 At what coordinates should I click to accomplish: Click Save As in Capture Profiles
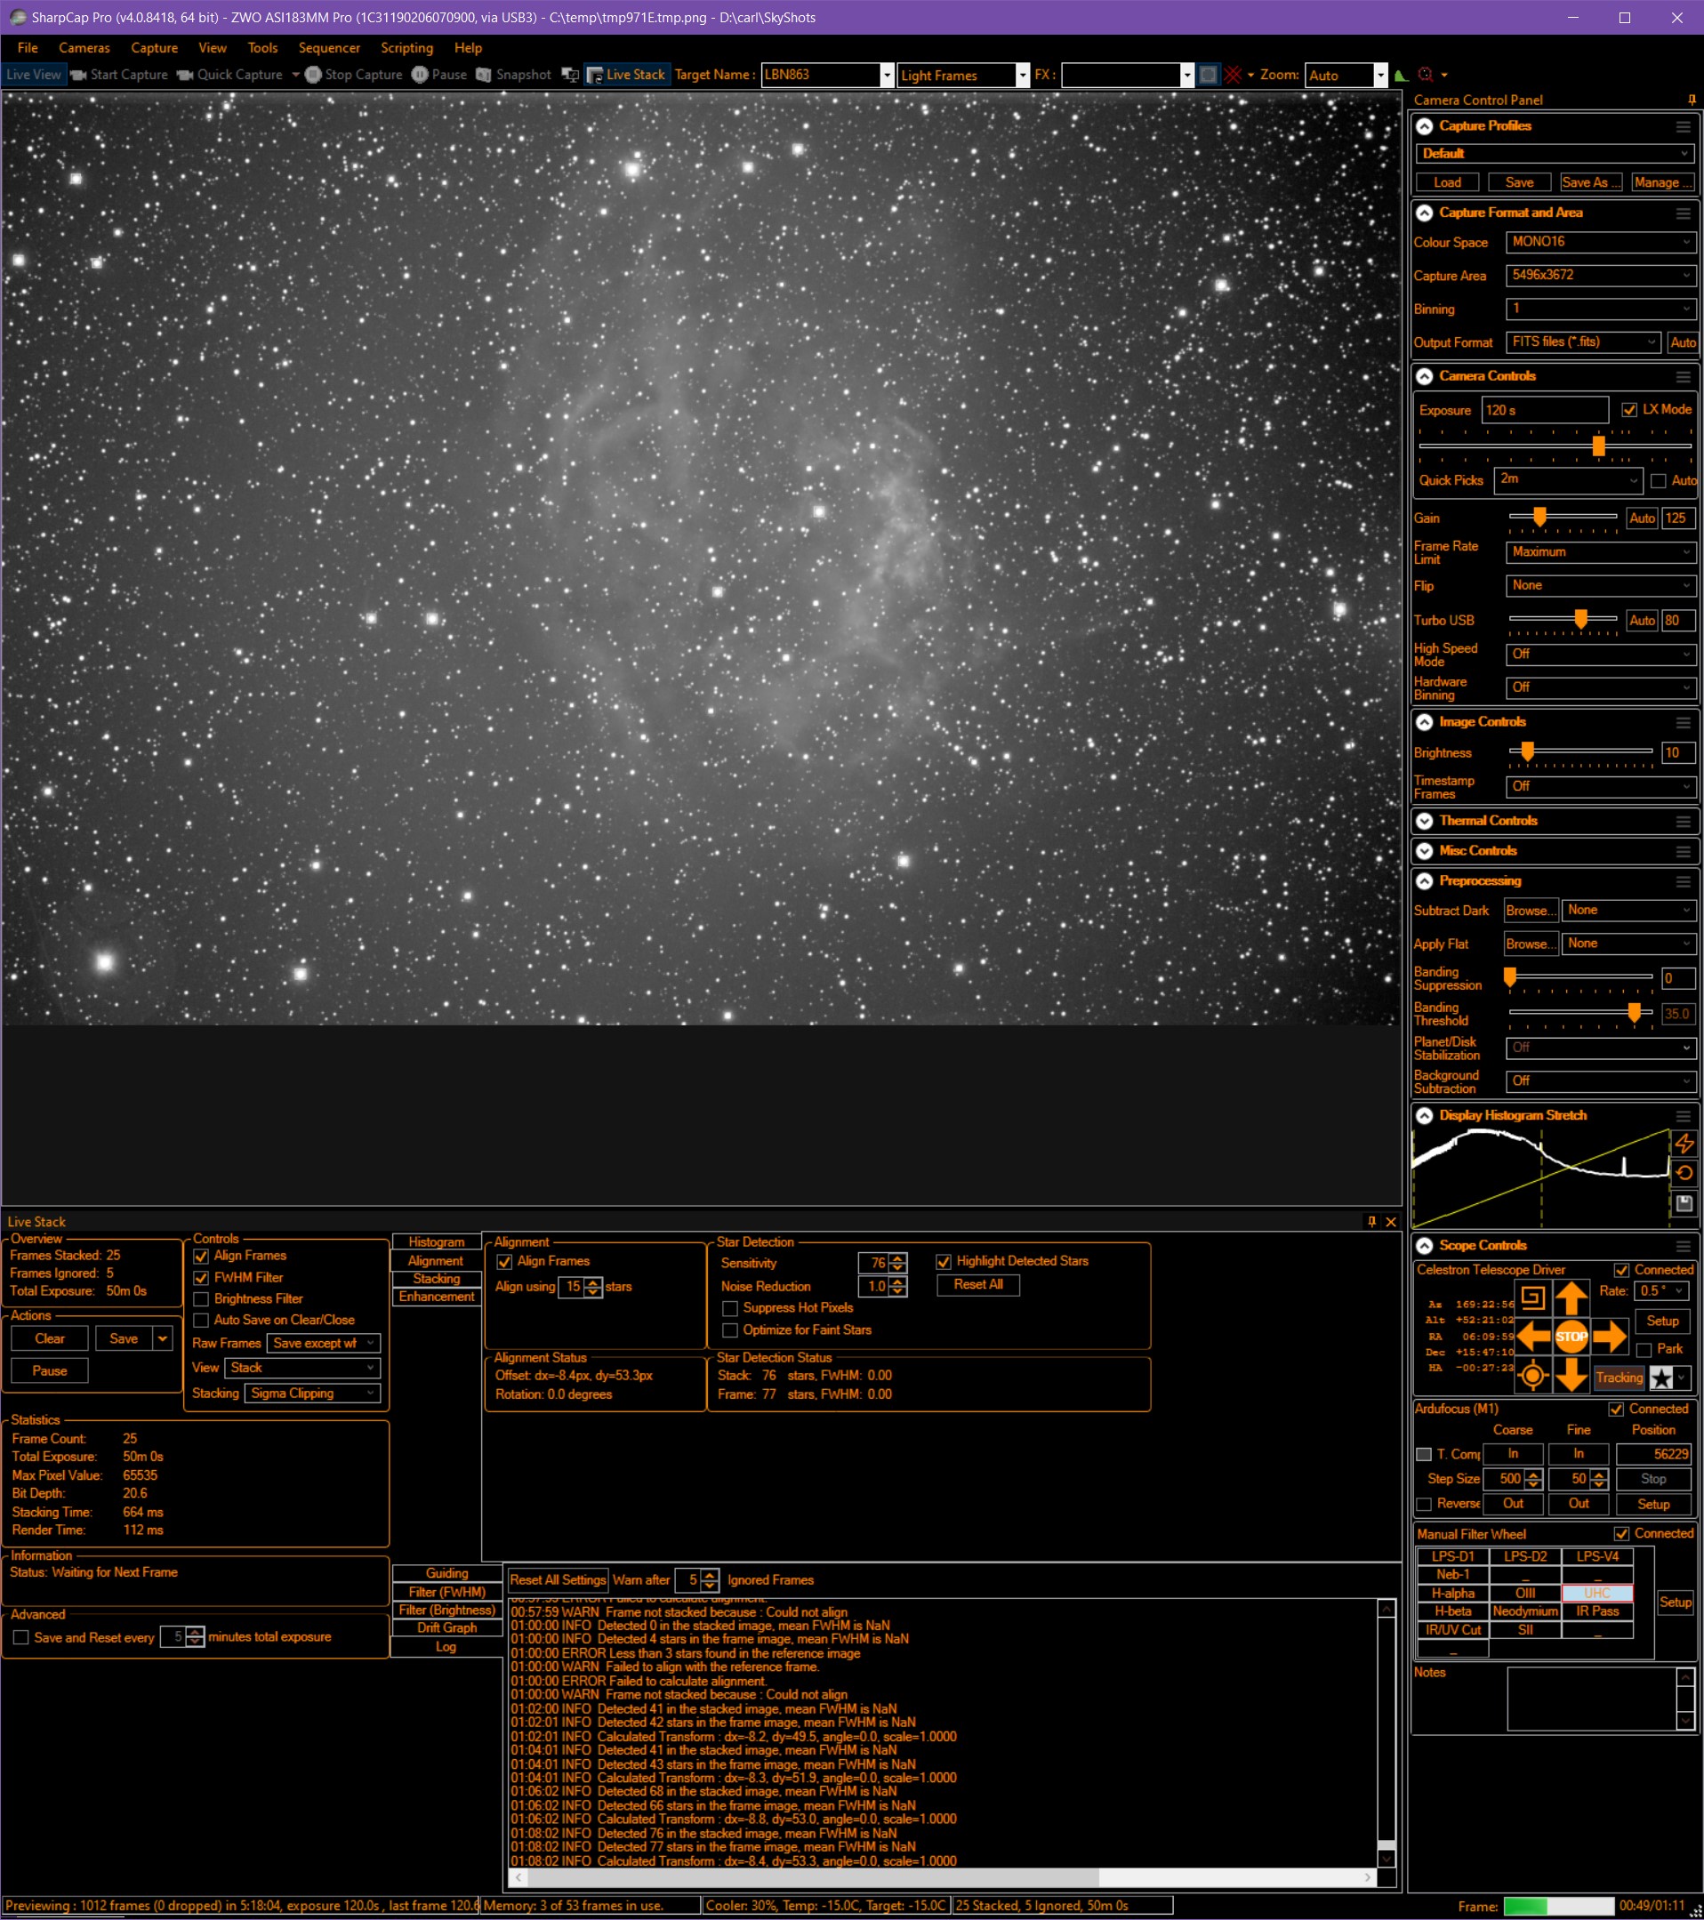[1590, 182]
